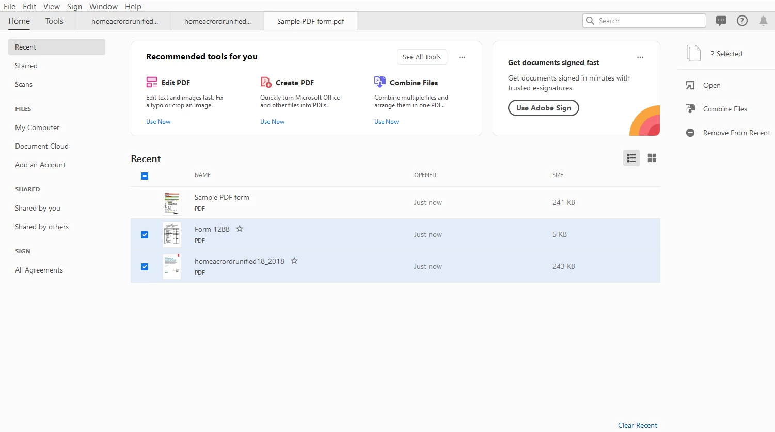Viewport: 775px width, 432px height.
Task: Click the search magnifier icon
Action: 590,21
